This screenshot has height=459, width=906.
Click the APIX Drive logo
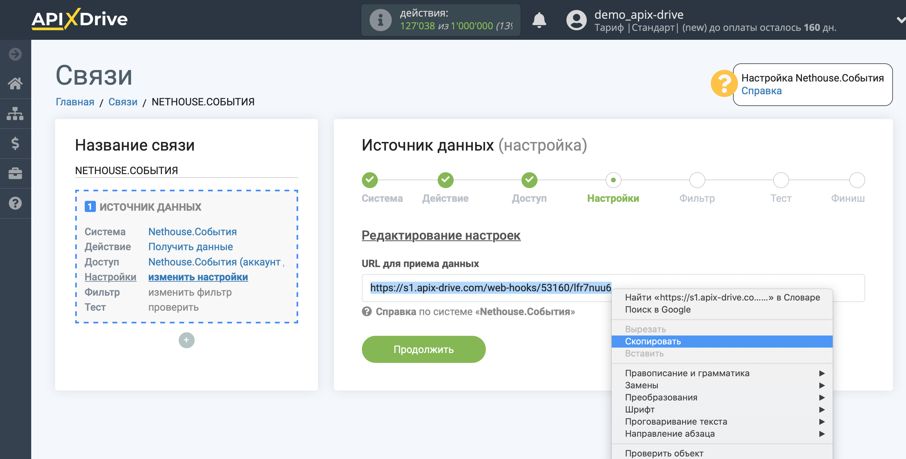tap(80, 19)
